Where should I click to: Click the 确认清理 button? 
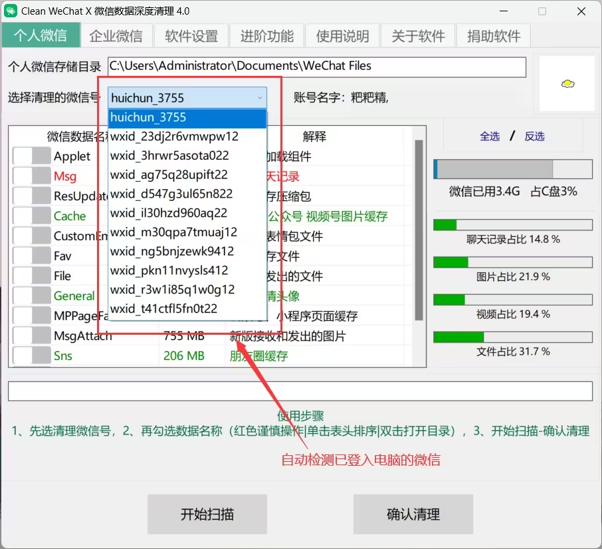coord(413,514)
